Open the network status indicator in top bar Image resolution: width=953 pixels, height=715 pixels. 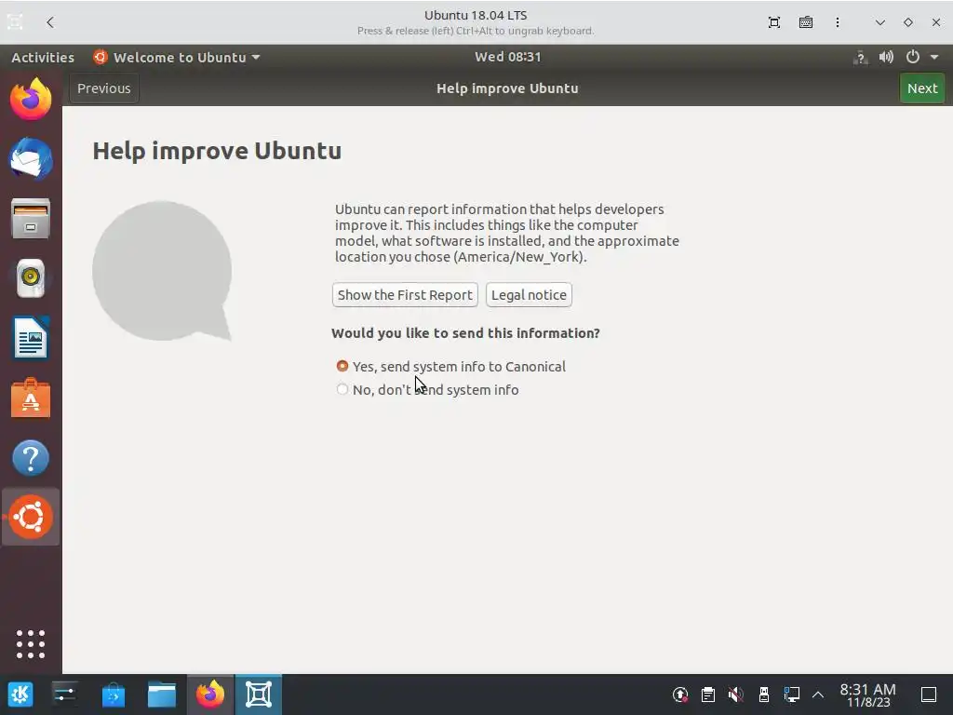point(860,57)
